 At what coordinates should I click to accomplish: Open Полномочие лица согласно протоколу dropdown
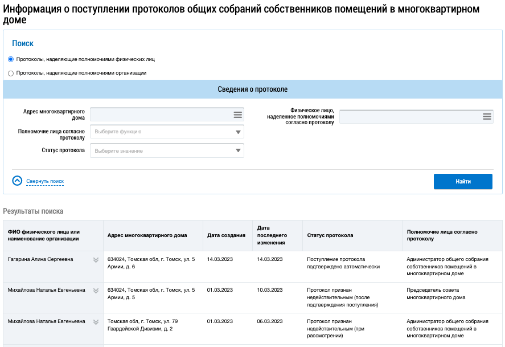(x=167, y=132)
